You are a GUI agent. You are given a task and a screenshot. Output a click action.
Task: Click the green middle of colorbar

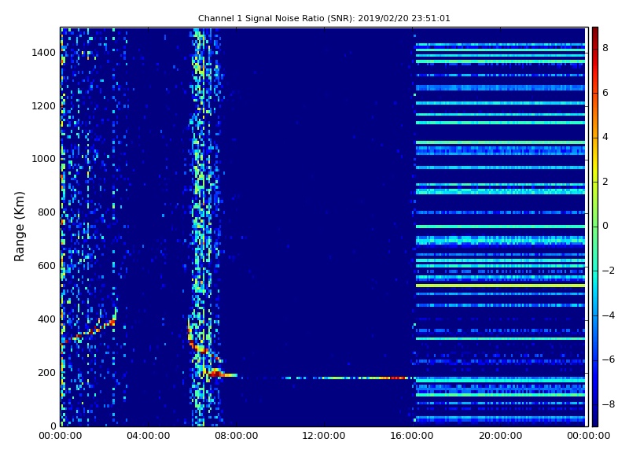point(595,227)
